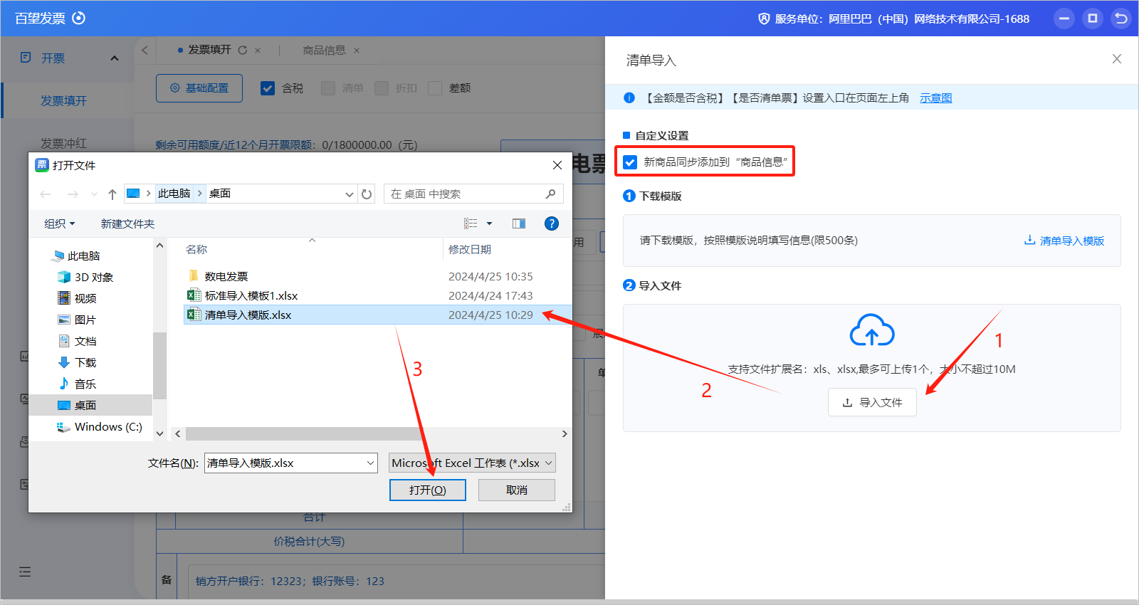Click the dialog forward navigation arrow
The image size is (1139, 605).
[73, 194]
